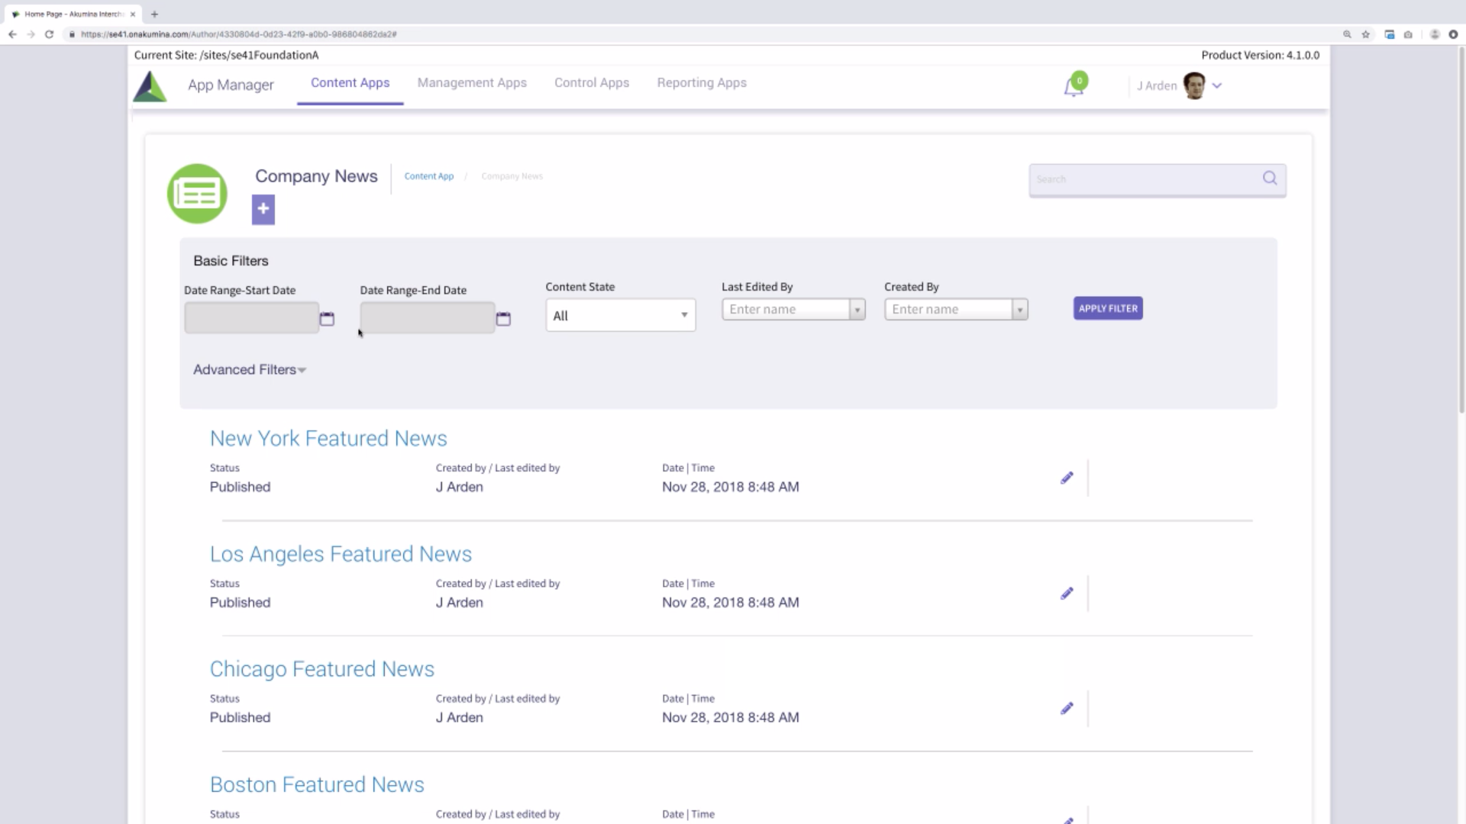Screen dimensions: 1466x824
Task: Open the J Arden user menu chevron
Action: pos(1217,85)
